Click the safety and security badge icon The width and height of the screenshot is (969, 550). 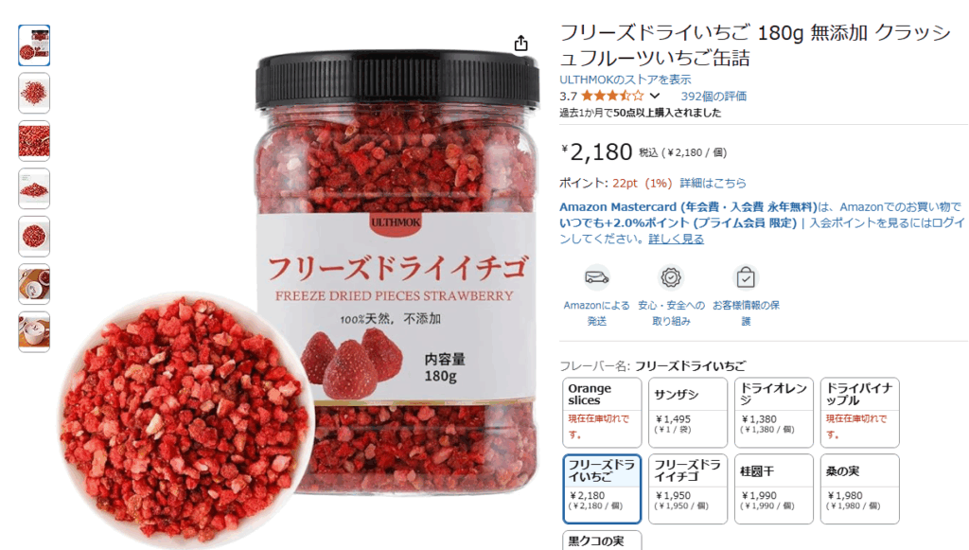(671, 277)
